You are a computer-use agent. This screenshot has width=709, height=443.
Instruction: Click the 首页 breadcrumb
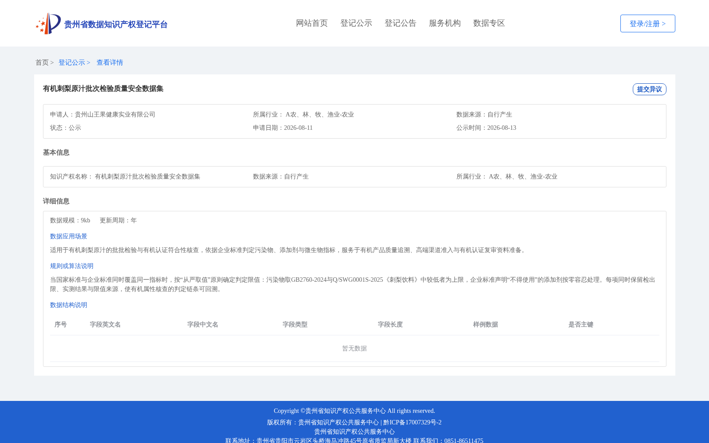point(42,62)
